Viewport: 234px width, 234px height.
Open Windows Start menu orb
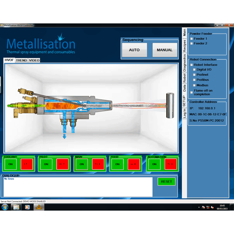tap(5, 207)
